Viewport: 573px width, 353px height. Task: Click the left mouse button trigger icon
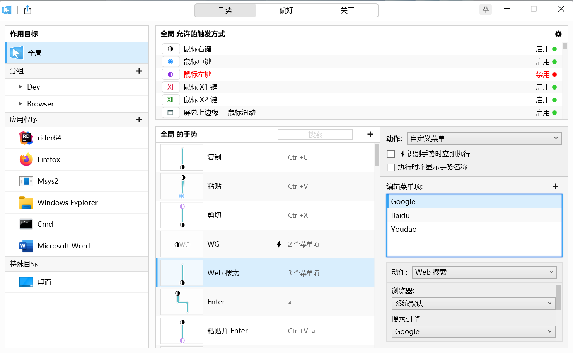pyautogui.click(x=171, y=74)
